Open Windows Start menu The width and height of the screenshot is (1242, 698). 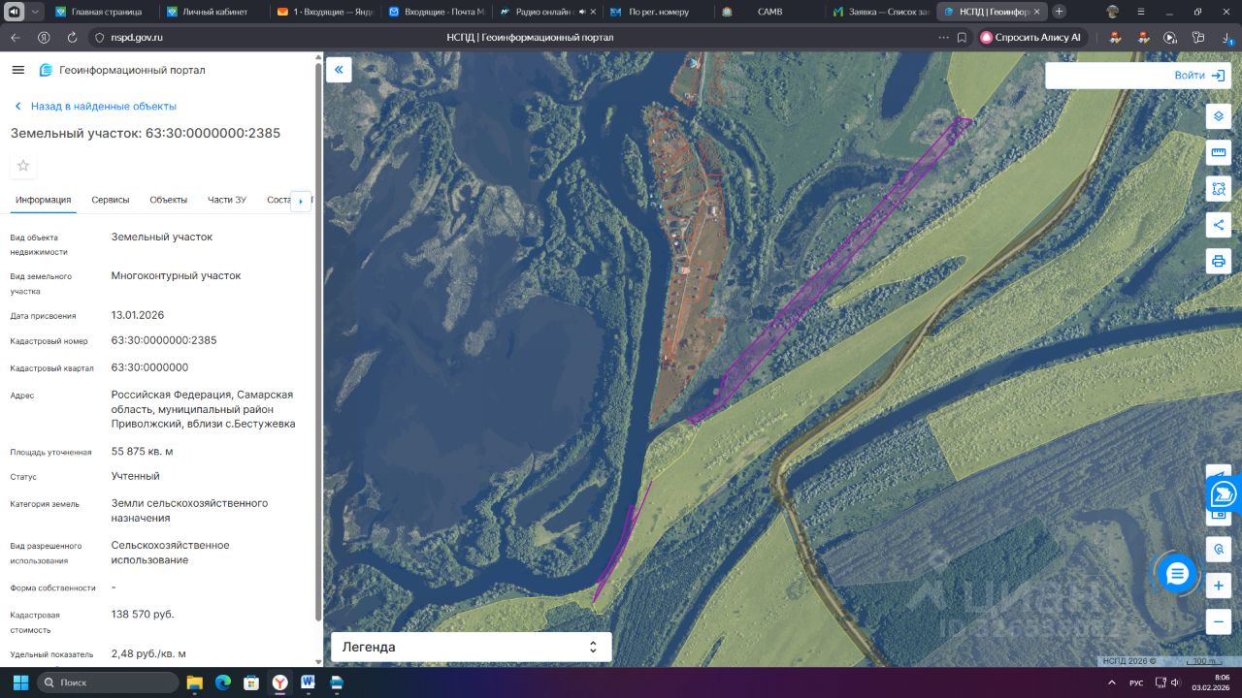(20, 682)
